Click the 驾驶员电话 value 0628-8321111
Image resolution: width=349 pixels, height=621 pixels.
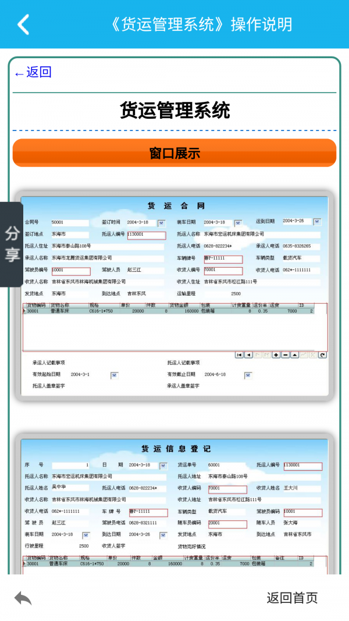click(x=143, y=523)
